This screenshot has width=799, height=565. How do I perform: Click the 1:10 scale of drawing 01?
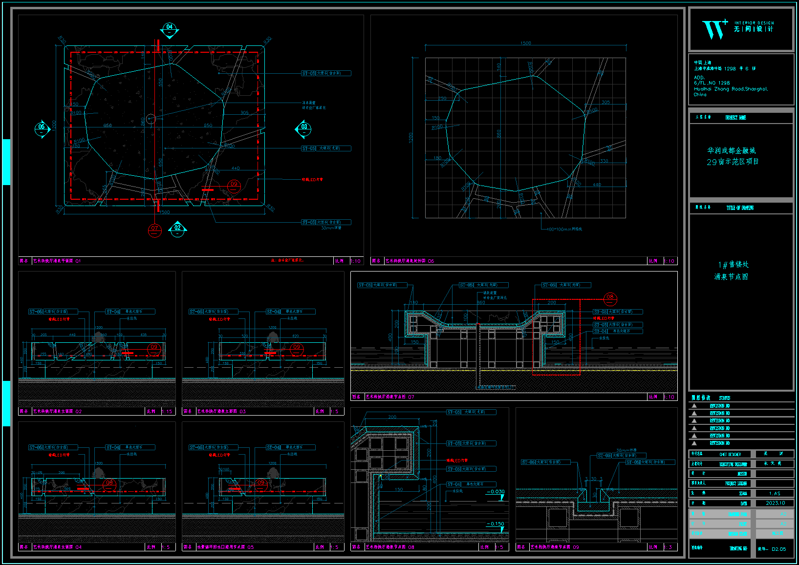tap(355, 261)
